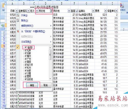Click cell showing weight 5.40
This screenshot has height=109, width=128.
(x=74, y=106)
